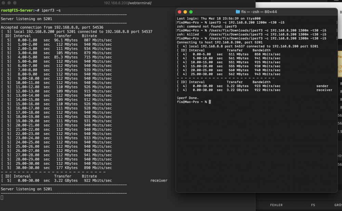Click first 'Server listening on 5201' line
This screenshot has width=342, height=211.
(26, 19)
